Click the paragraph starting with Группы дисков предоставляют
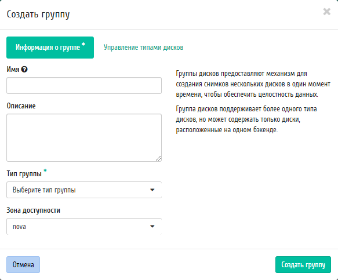 click(253, 84)
